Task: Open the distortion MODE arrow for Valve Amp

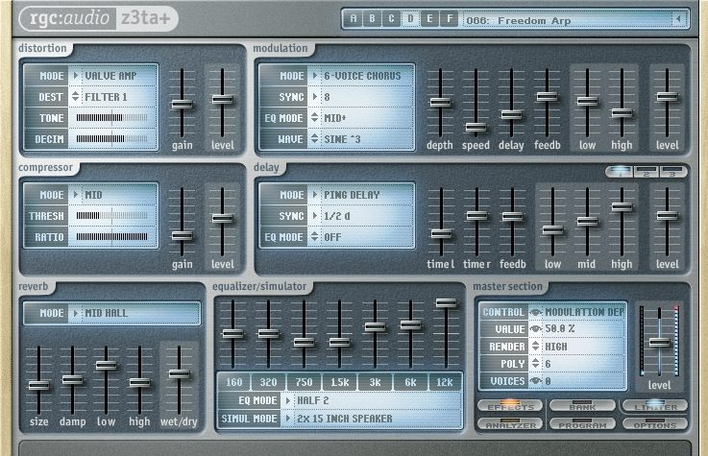Action: (x=75, y=76)
